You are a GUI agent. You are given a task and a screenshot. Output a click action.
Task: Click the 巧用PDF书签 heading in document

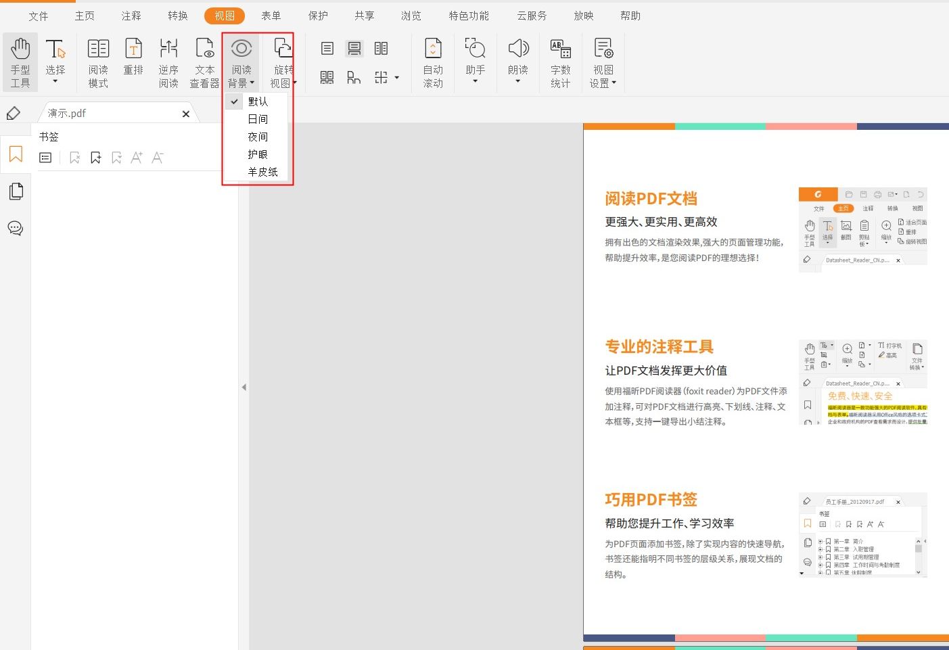(651, 500)
